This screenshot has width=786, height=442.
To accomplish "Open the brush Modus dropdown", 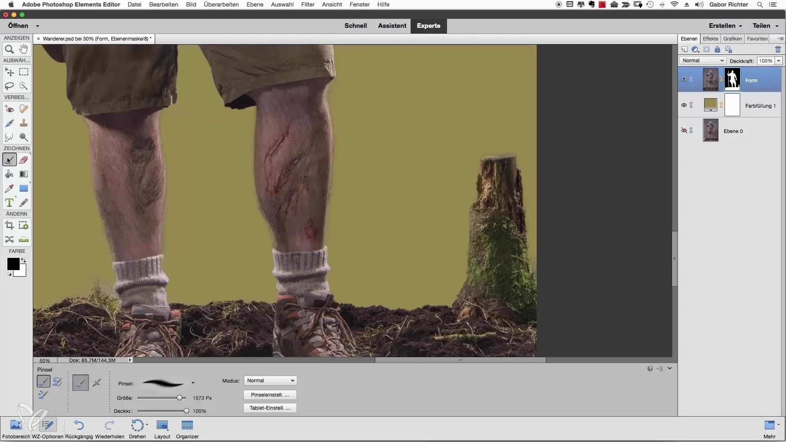I will click(270, 381).
